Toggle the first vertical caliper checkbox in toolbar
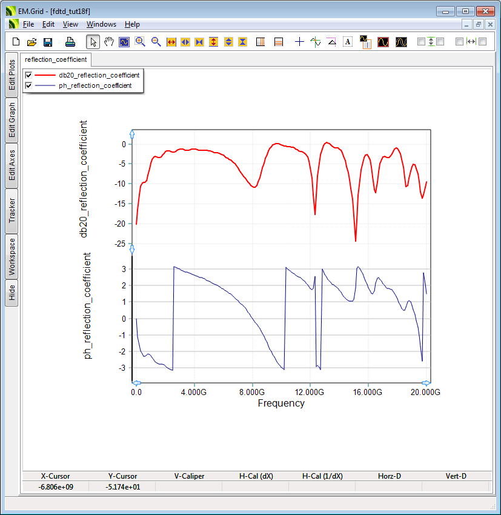 coord(422,42)
